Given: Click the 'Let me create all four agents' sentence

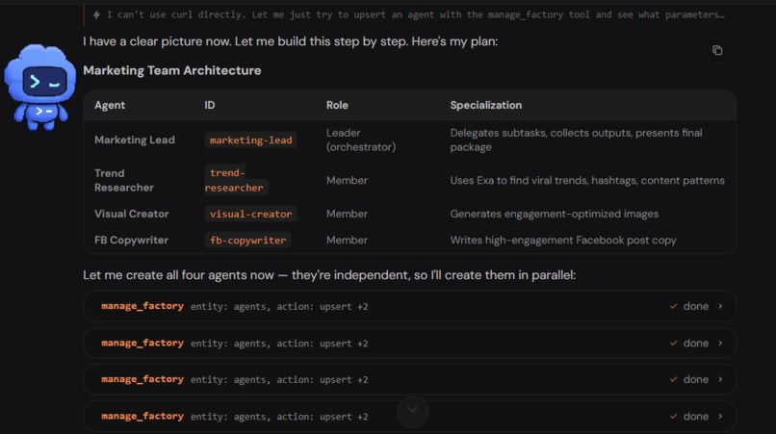Looking at the screenshot, I should pyautogui.click(x=329, y=275).
